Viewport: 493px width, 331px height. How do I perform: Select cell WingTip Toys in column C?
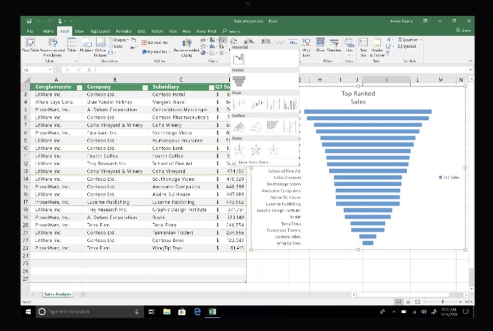point(181,248)
